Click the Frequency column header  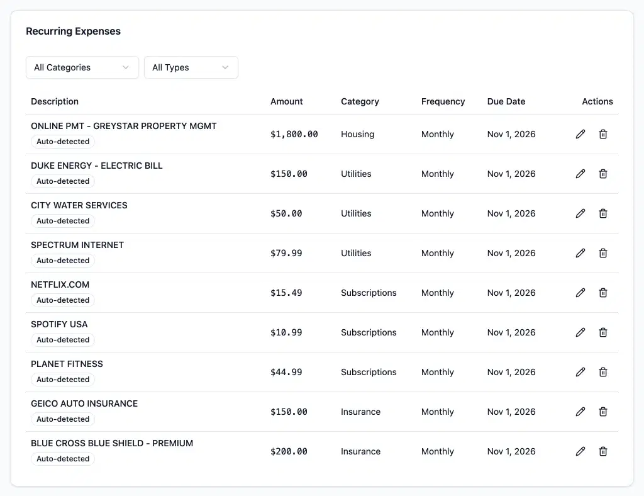click(x=443, y=101)
